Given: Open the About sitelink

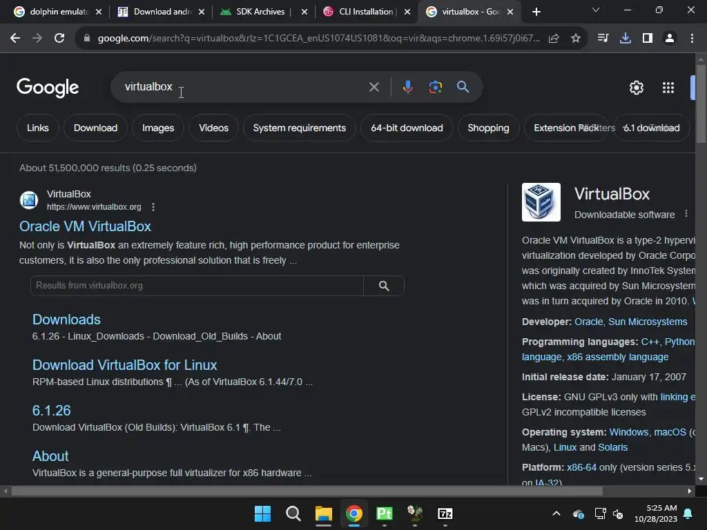Looking at the screenshot, I should click(x=50, y=456).
